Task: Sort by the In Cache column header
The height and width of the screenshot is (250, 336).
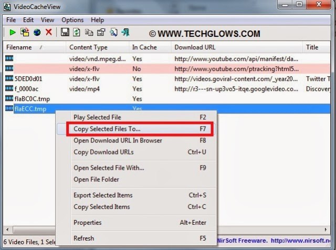Action: point(150,47)
